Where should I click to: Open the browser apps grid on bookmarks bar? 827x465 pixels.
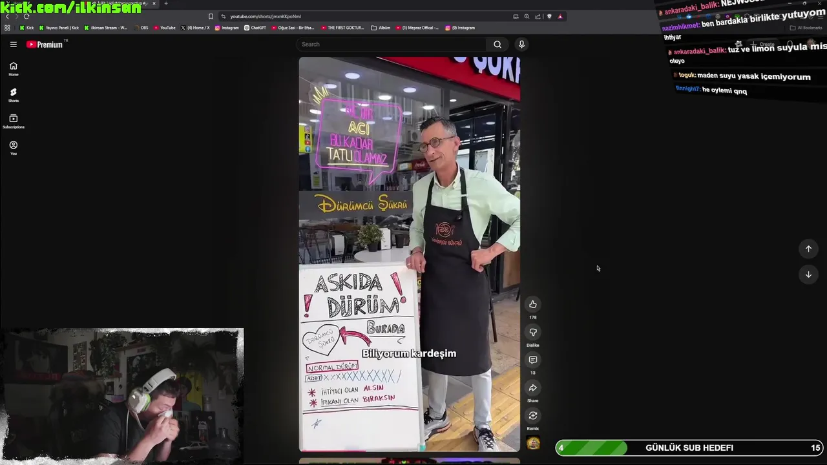tap(7, 28)
